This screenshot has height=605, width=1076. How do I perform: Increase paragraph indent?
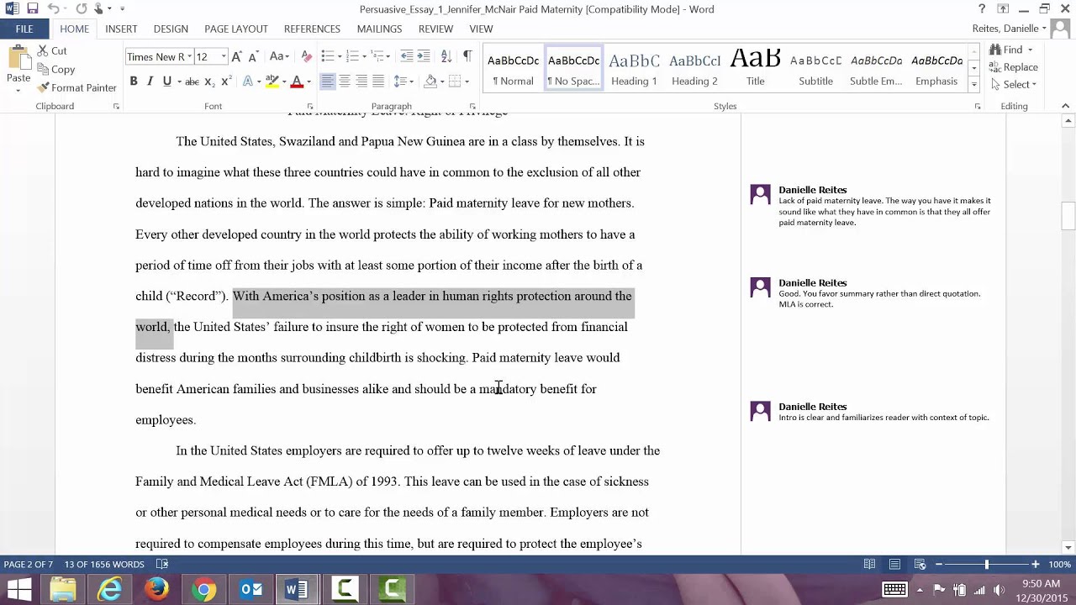click(425, 56)
